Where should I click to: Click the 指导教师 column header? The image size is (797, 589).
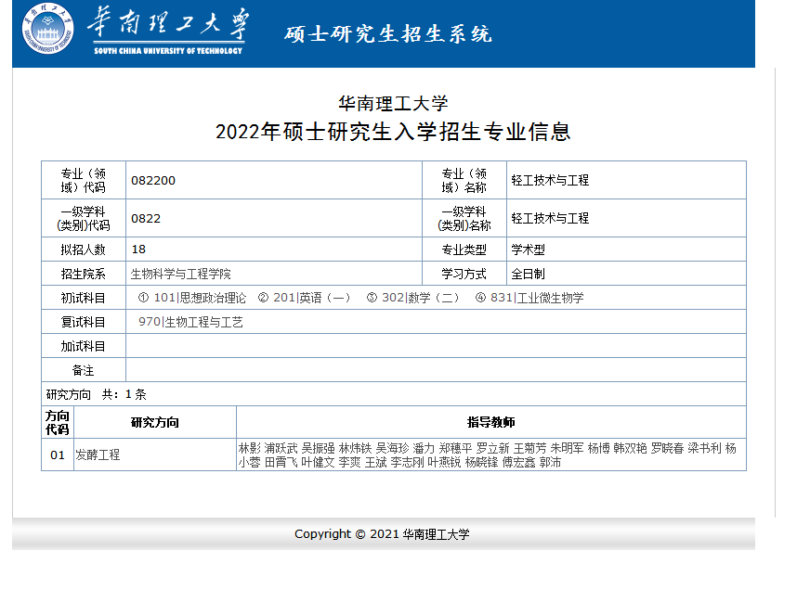491,422
